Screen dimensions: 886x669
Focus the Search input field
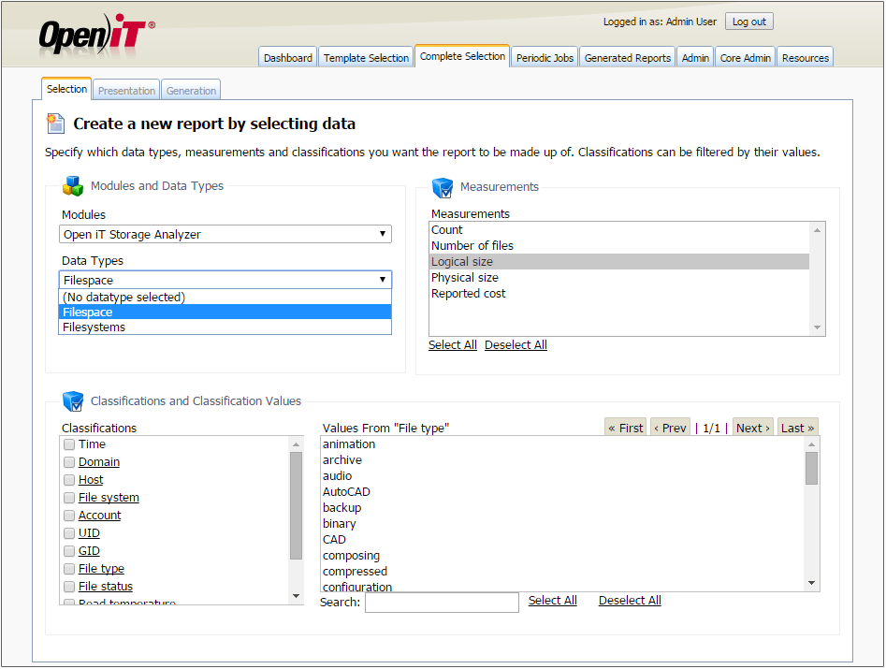click(442, 603)
